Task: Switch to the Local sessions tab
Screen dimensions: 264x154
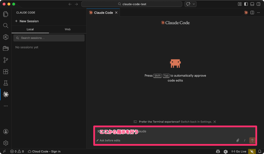Action: pyautogui.click(x=30, y=29)
